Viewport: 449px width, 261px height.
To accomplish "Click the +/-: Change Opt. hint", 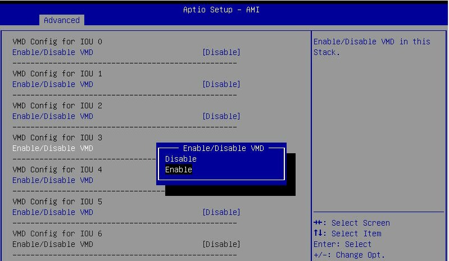I will [x=349, y=255].
